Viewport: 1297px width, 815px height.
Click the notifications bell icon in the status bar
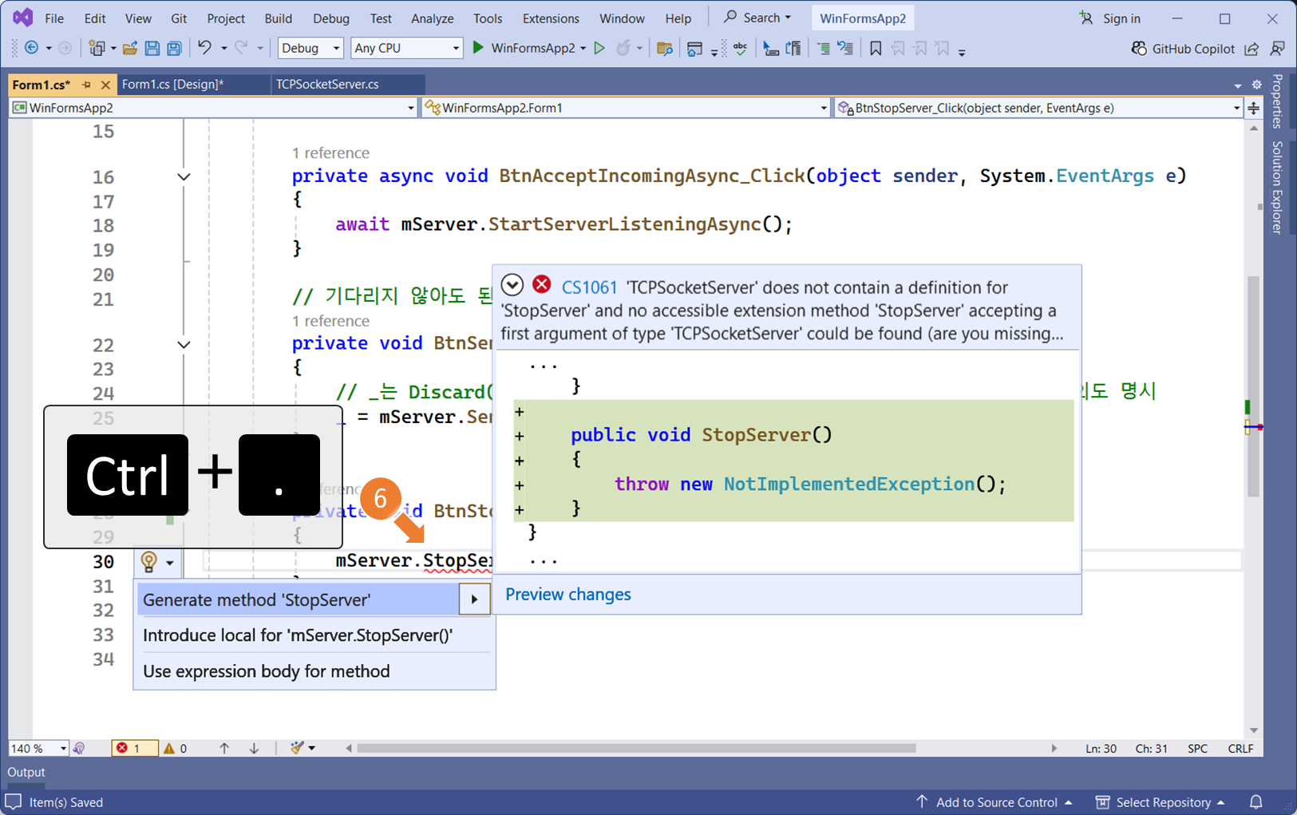pos(1255,802)
